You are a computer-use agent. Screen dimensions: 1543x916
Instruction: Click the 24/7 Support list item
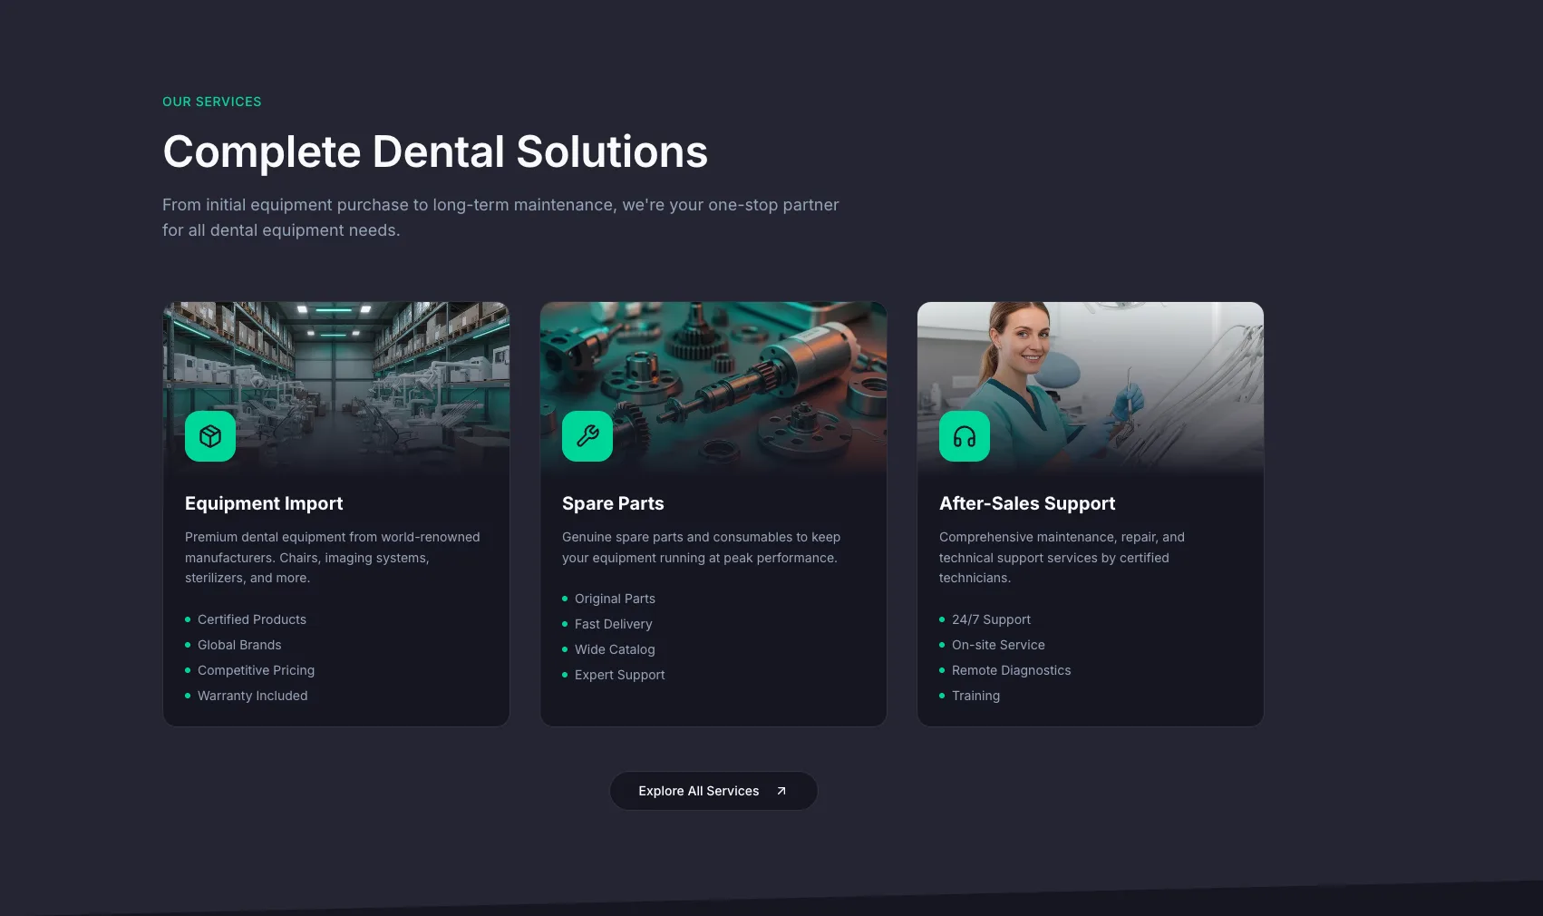click(x=985, y=619)
